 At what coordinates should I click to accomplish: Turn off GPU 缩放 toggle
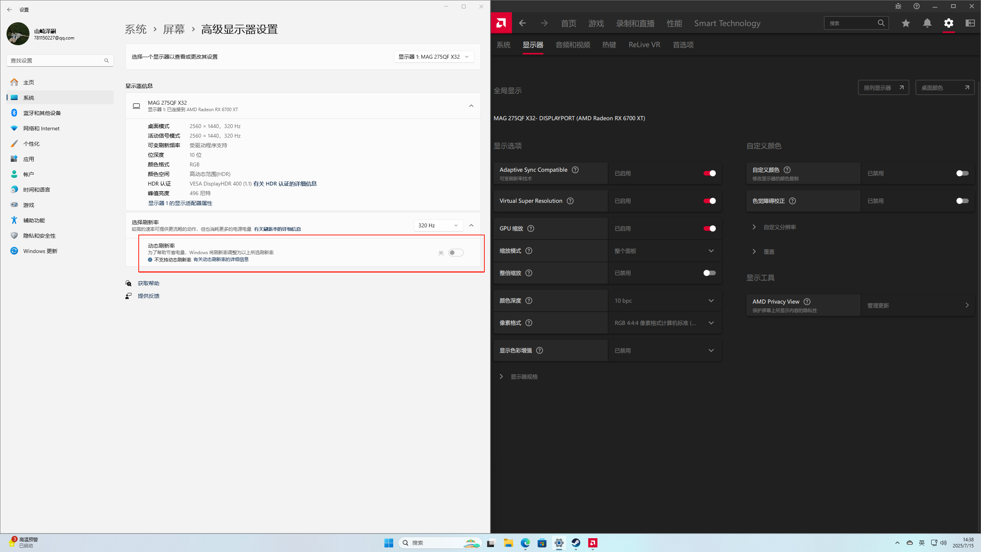coord(709,228)
